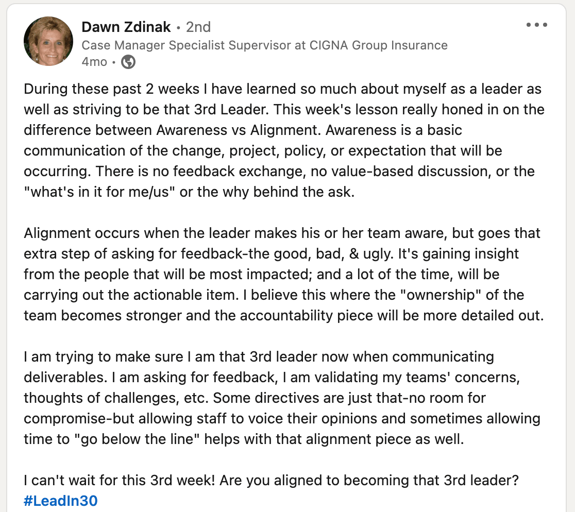Click the question Are you aligned to becoming that 3rd leader
The height and width of the screenshot is (512, 575).
[369, 480]
